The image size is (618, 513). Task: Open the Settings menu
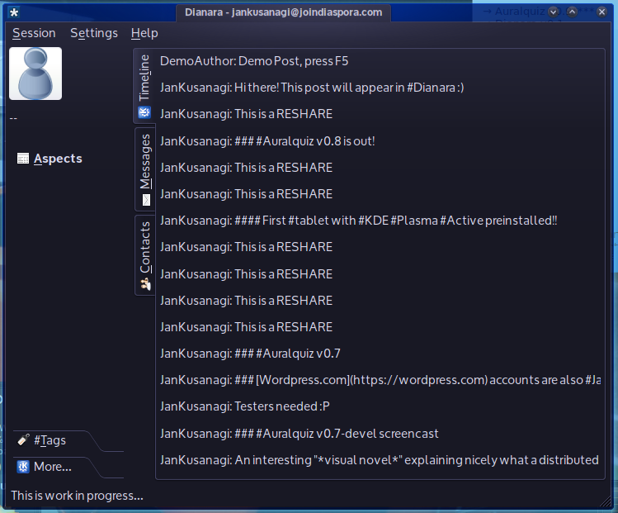(94, 33)
